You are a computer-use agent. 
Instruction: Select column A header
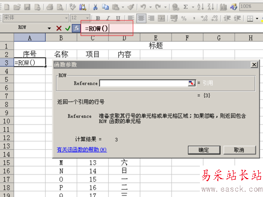pyautogui.click(x=29, y=38)
